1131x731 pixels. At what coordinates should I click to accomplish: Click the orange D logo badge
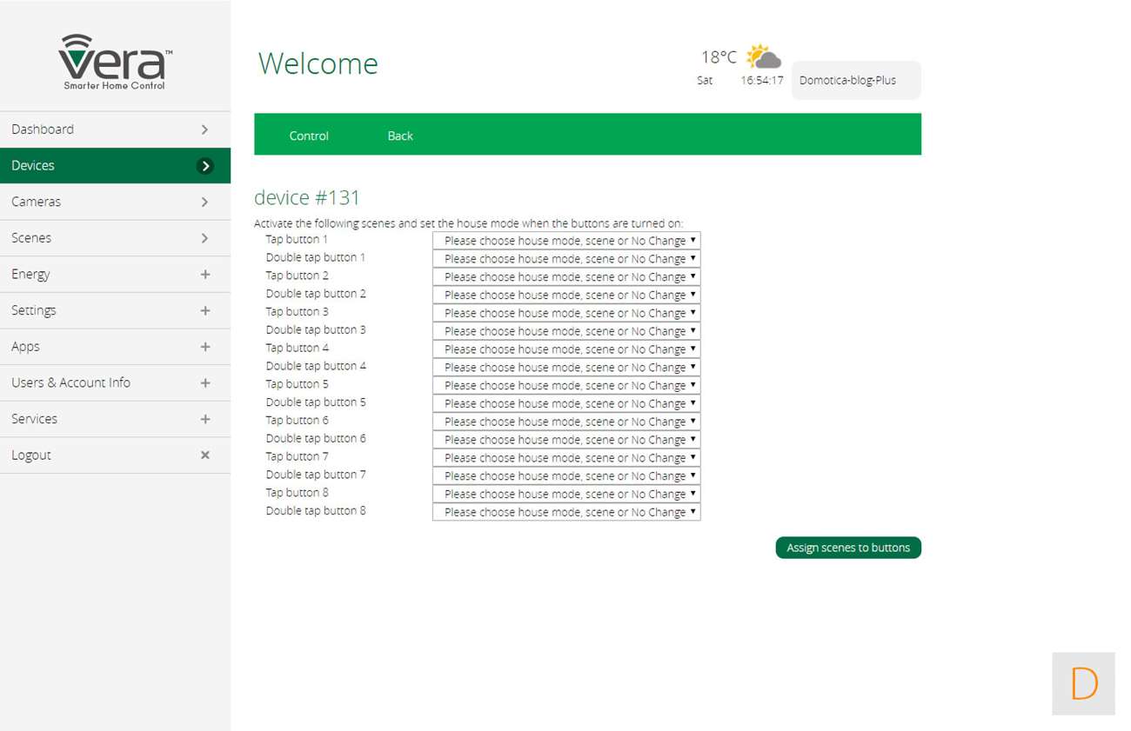point(1083,684)
